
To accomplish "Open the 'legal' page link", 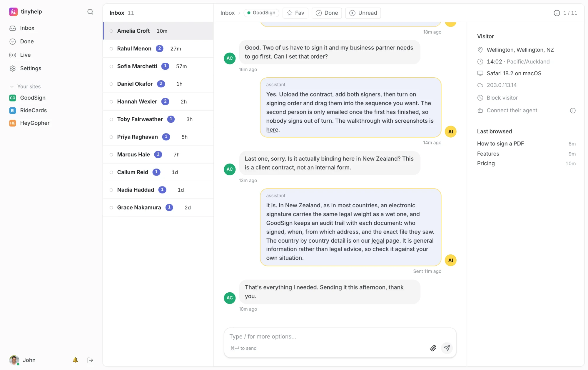I will click(377, 241).
